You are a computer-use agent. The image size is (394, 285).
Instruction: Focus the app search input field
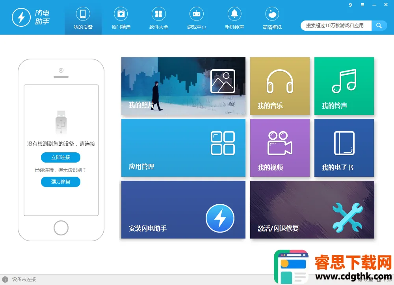coord(336,26)
